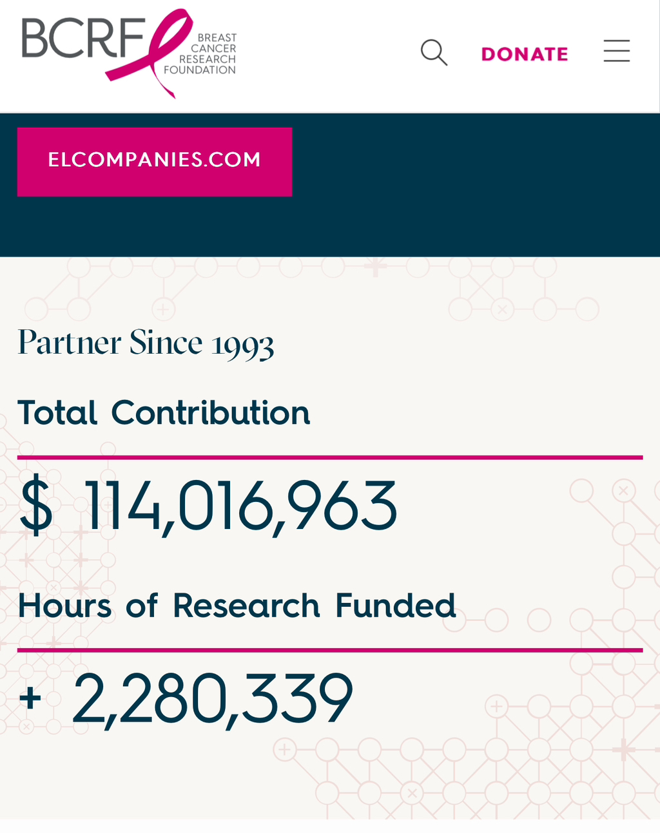
Task: Click the DONATE link in header
Action: click(525, 54)
